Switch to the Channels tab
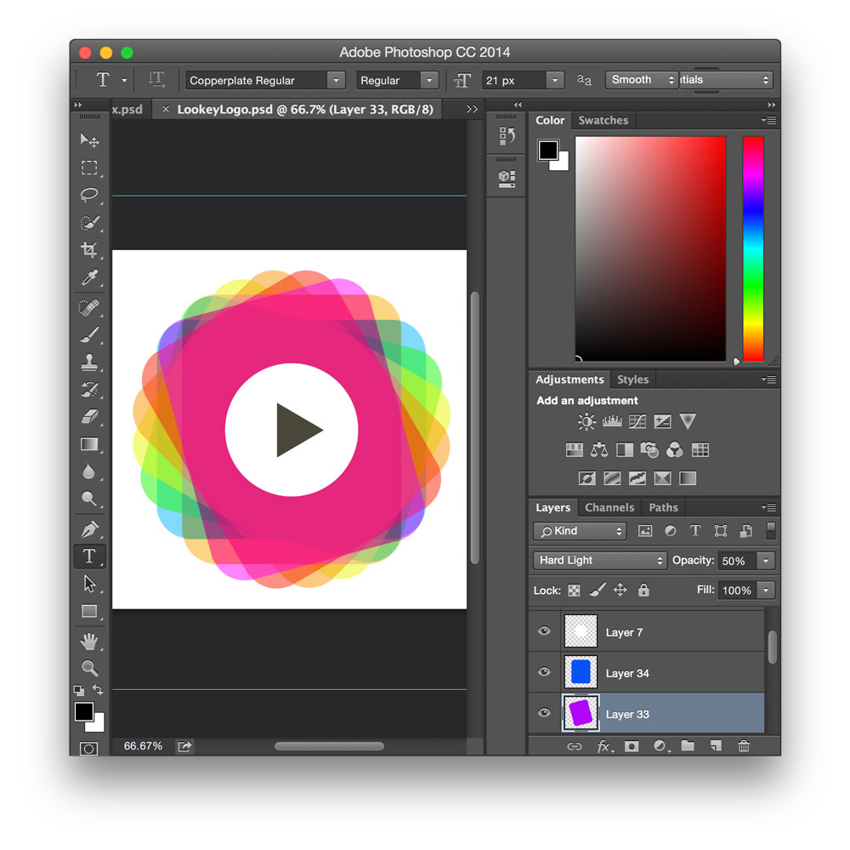Screen dimensions: 850x850 pos(609,507)
